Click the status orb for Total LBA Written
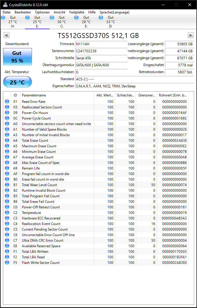Image resolution: width=197 pixels, height=308 pixels. coord(7,251)
